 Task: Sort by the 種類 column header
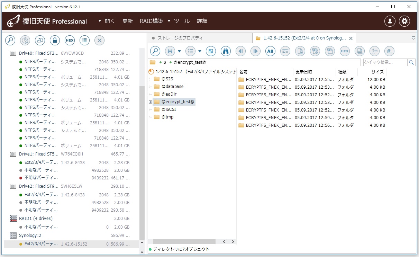click(x=347, y=72)
